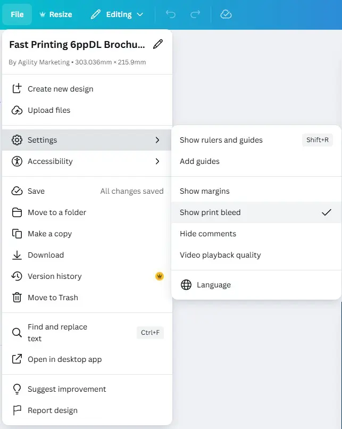342x429 pixels.
Task: Click the redo arrow icon
Action: point(195,14)
